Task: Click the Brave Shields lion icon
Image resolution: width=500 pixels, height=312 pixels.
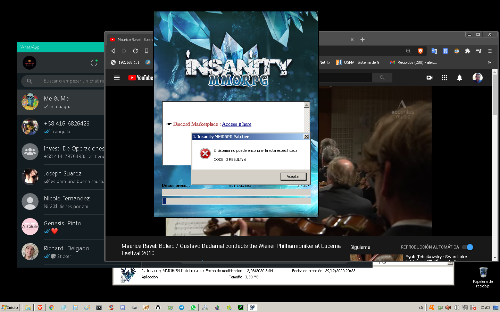Action: (420, 51)
